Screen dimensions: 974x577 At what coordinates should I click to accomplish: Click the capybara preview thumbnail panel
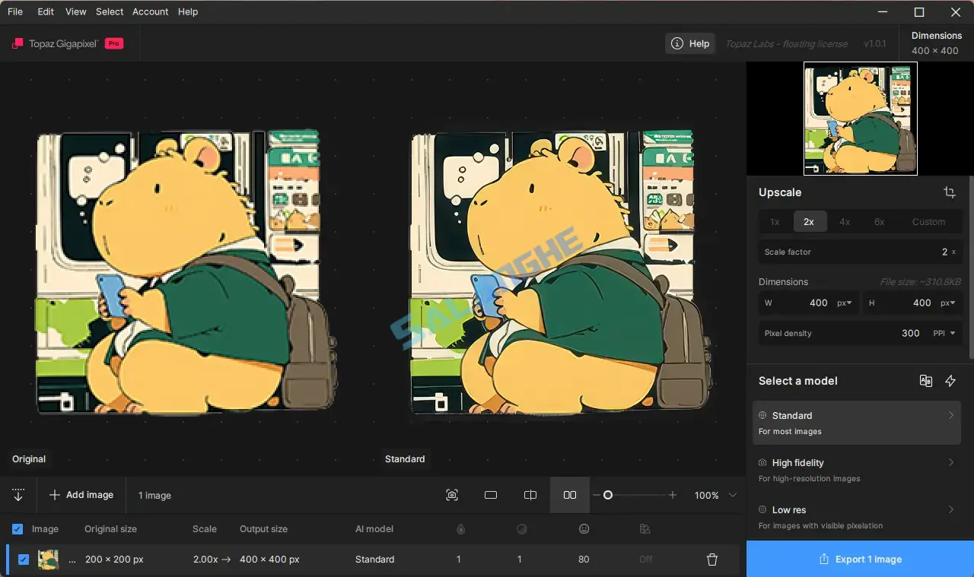coord(860,119)
